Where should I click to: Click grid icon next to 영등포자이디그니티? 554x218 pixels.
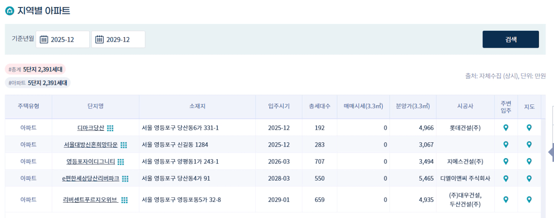(121, 162)
